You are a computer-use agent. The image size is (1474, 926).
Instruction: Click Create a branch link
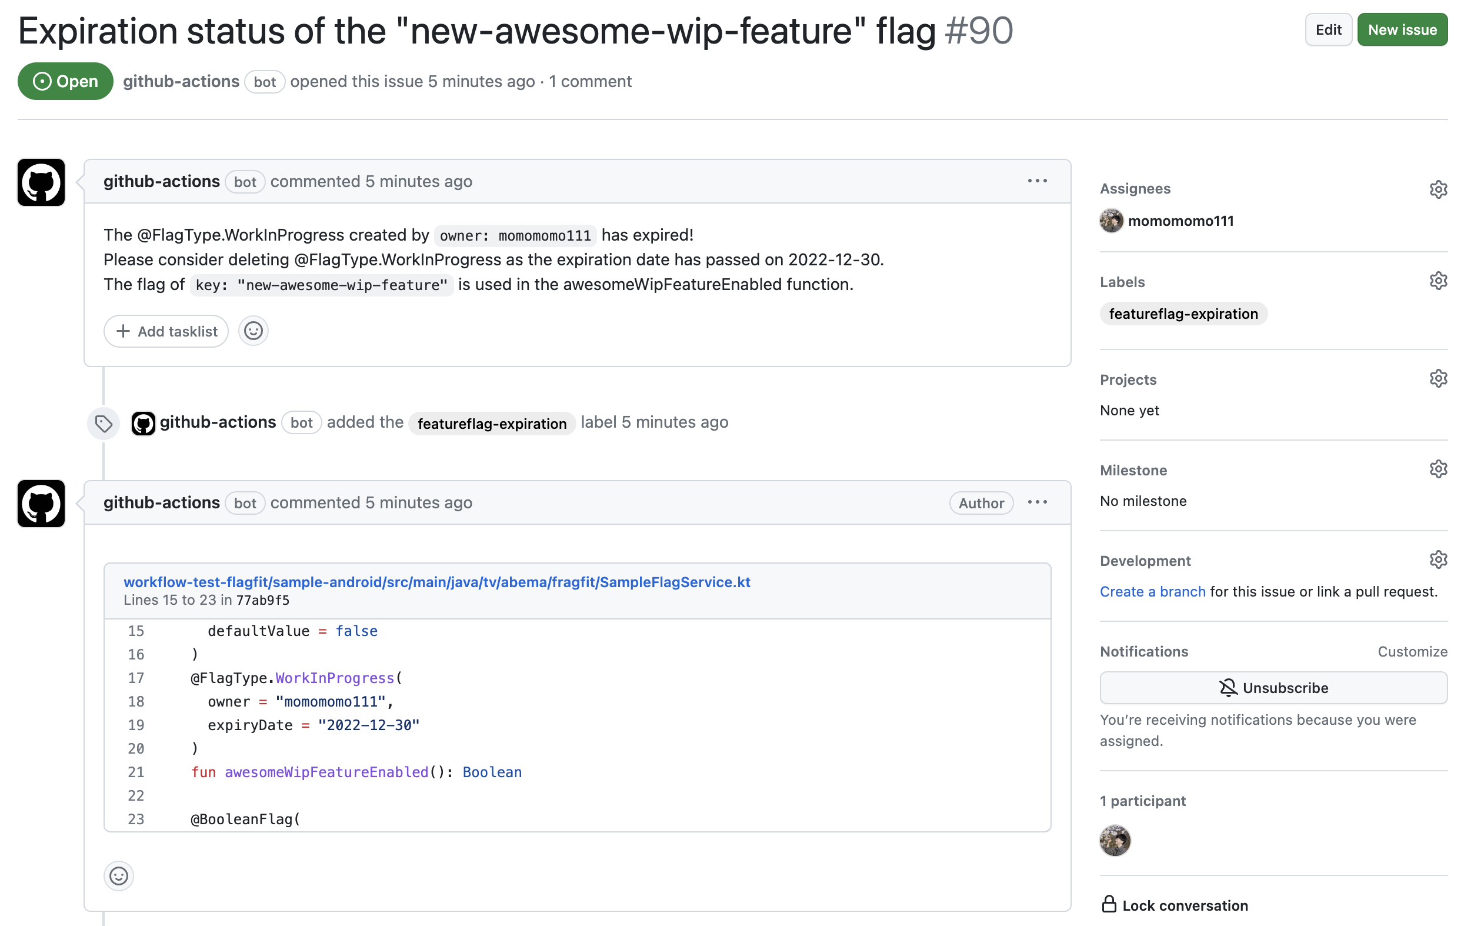pos(1152,592)
